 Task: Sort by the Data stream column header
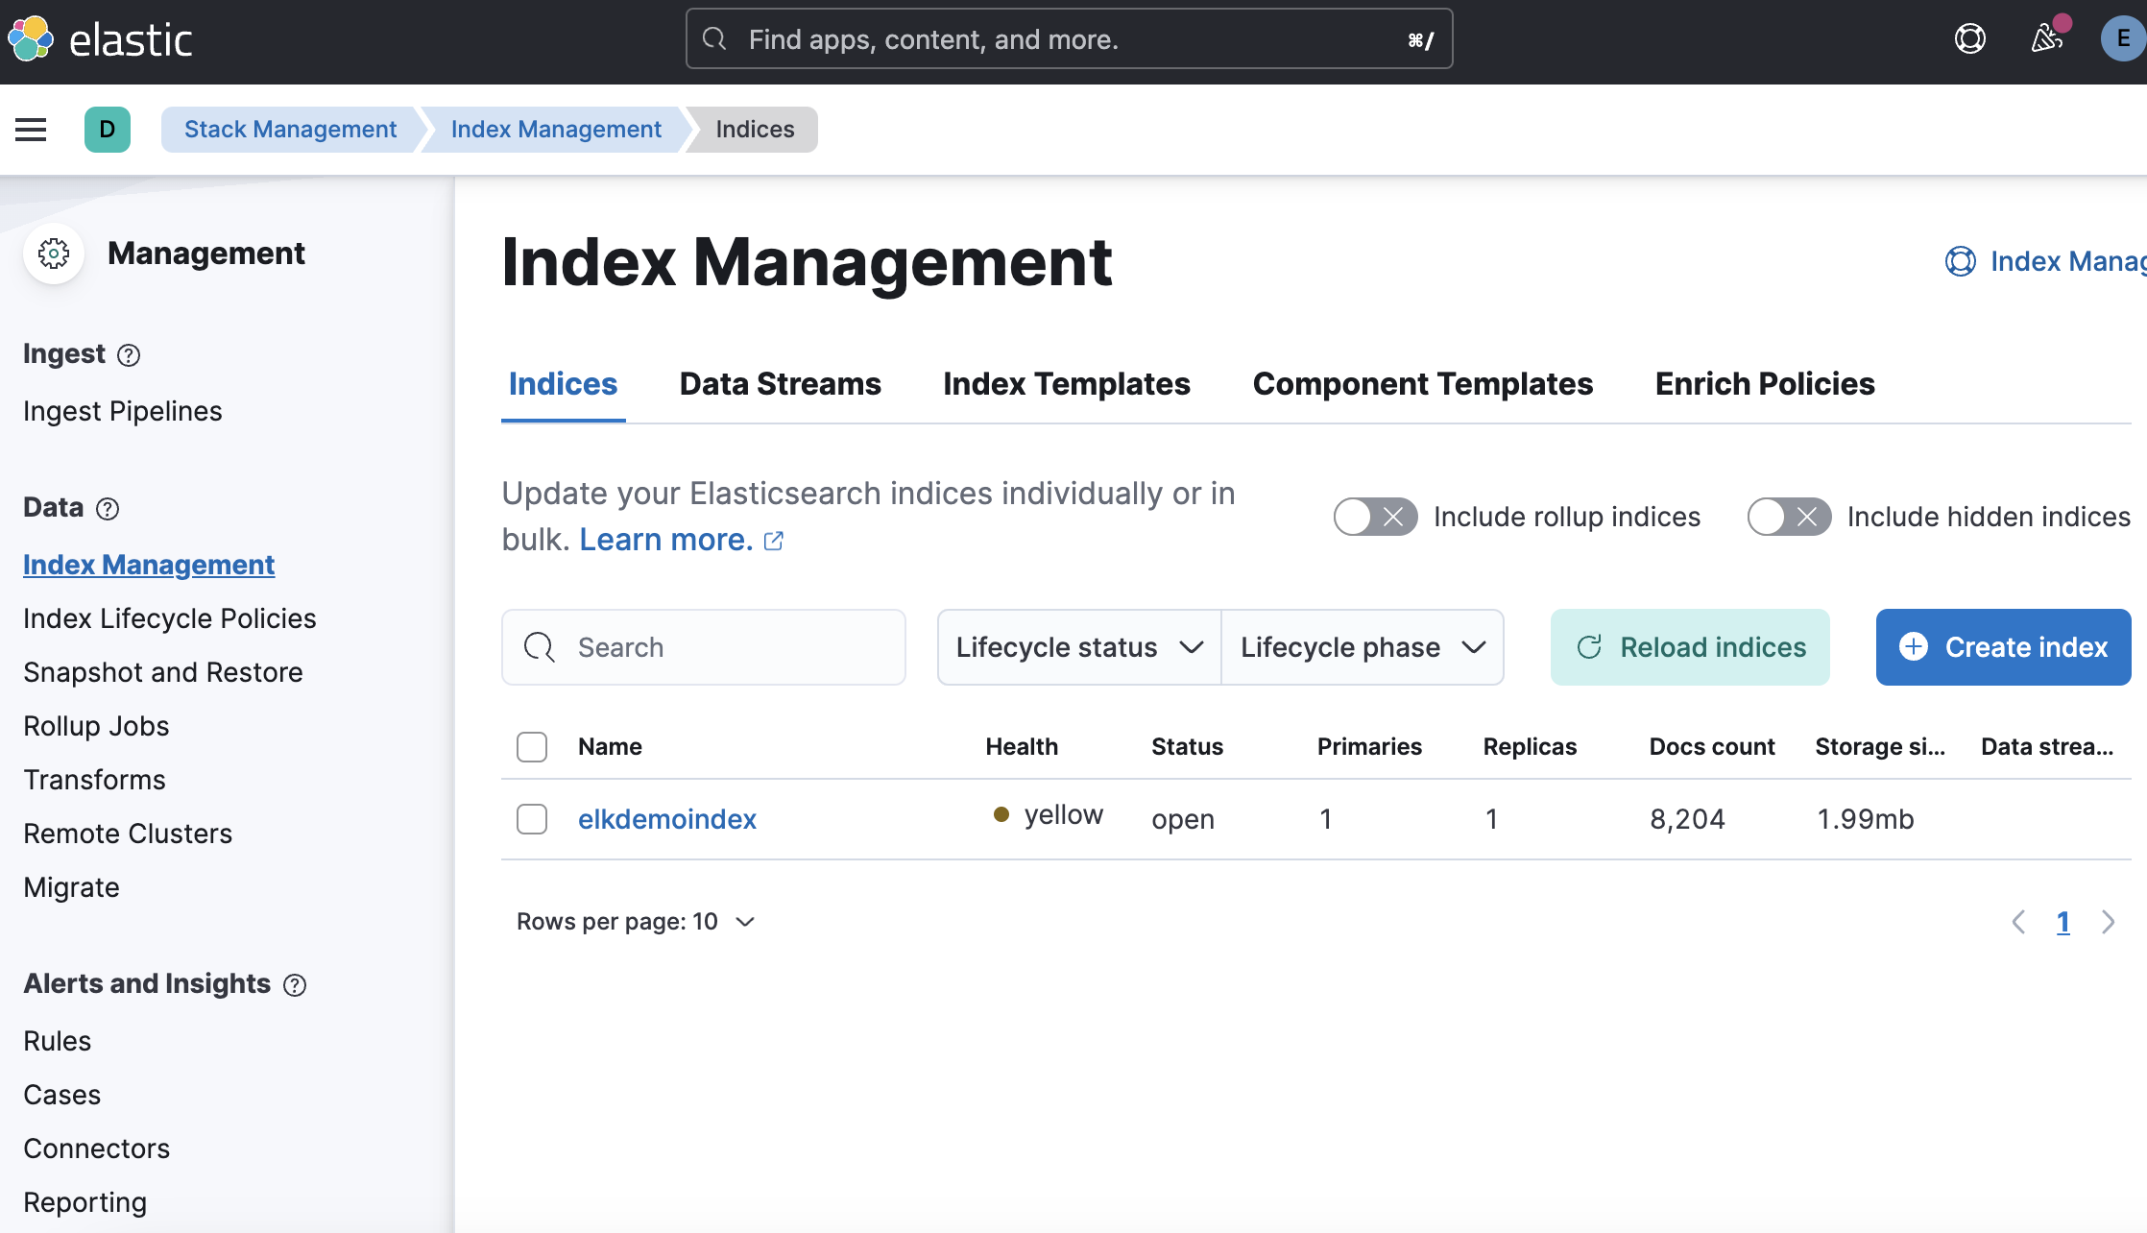click(2047, 747)
